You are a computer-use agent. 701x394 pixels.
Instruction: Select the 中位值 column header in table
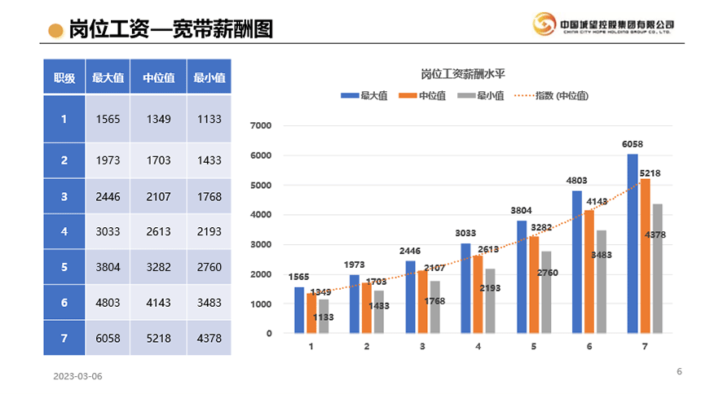[158, 78]
